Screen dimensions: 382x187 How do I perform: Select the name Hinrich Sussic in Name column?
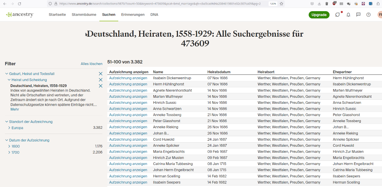click(x=165, y=102)
